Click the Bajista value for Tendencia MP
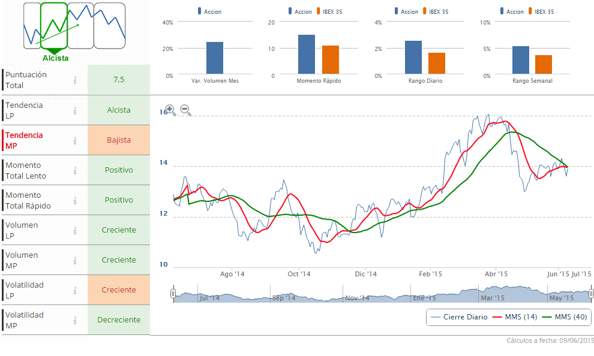 [x=119, y=140]
